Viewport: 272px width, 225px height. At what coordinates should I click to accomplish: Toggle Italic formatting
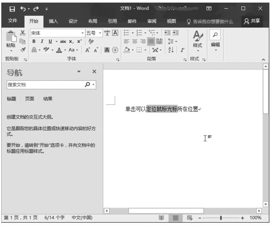pyautogui.click(x=42, y=41)
